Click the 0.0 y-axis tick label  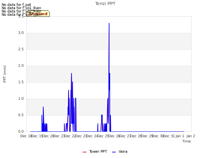[21, 132]
